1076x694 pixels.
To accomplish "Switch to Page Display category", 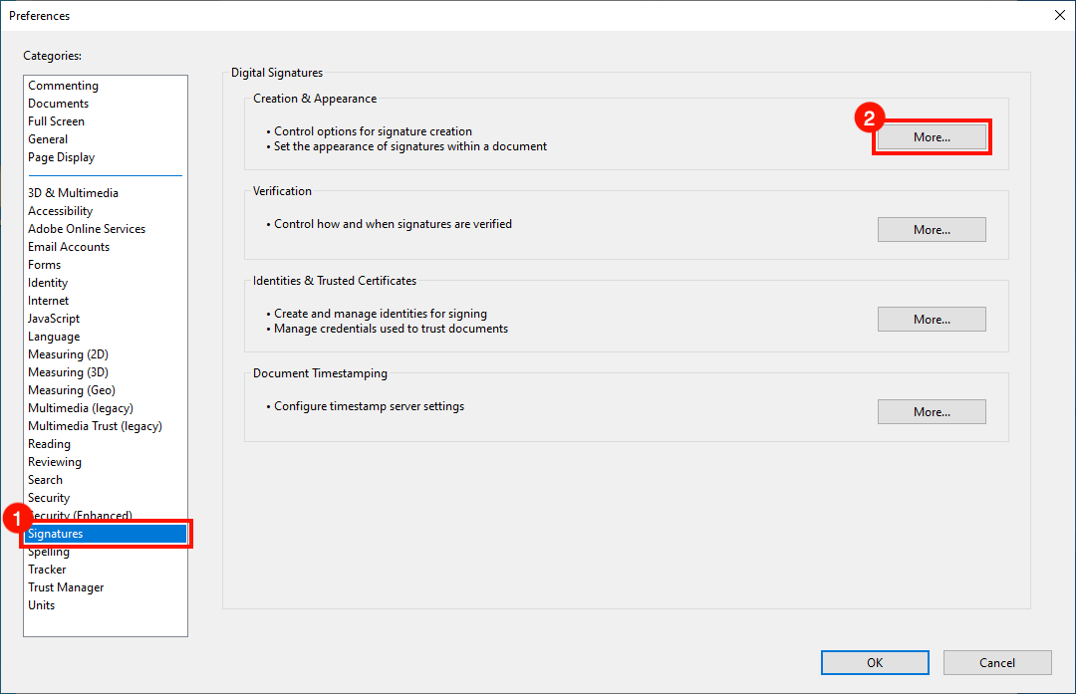I will pos(61,157).
